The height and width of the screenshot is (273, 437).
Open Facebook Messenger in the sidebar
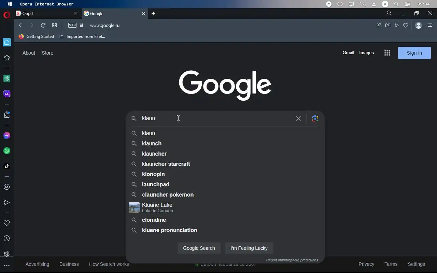(7, 135)
